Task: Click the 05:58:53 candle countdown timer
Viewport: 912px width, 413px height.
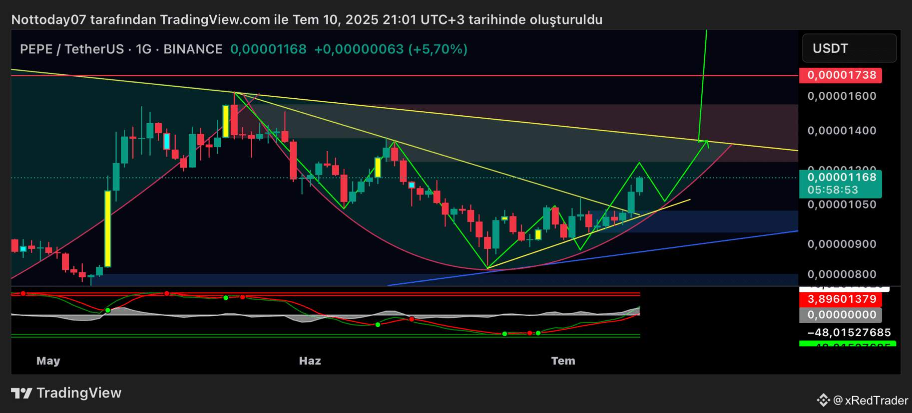Action: click(x=833, y=190)
